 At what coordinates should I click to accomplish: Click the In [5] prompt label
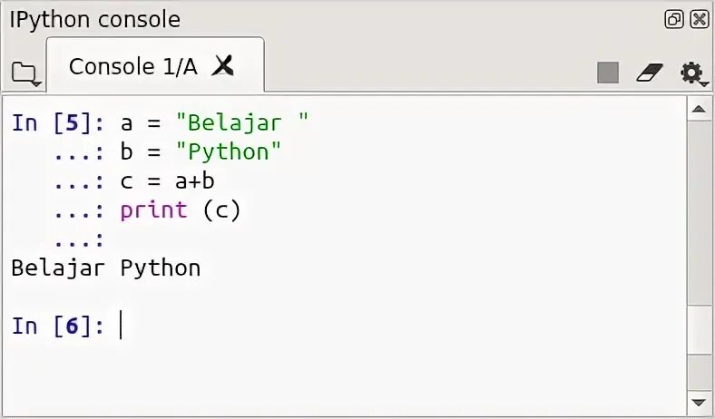59,123
